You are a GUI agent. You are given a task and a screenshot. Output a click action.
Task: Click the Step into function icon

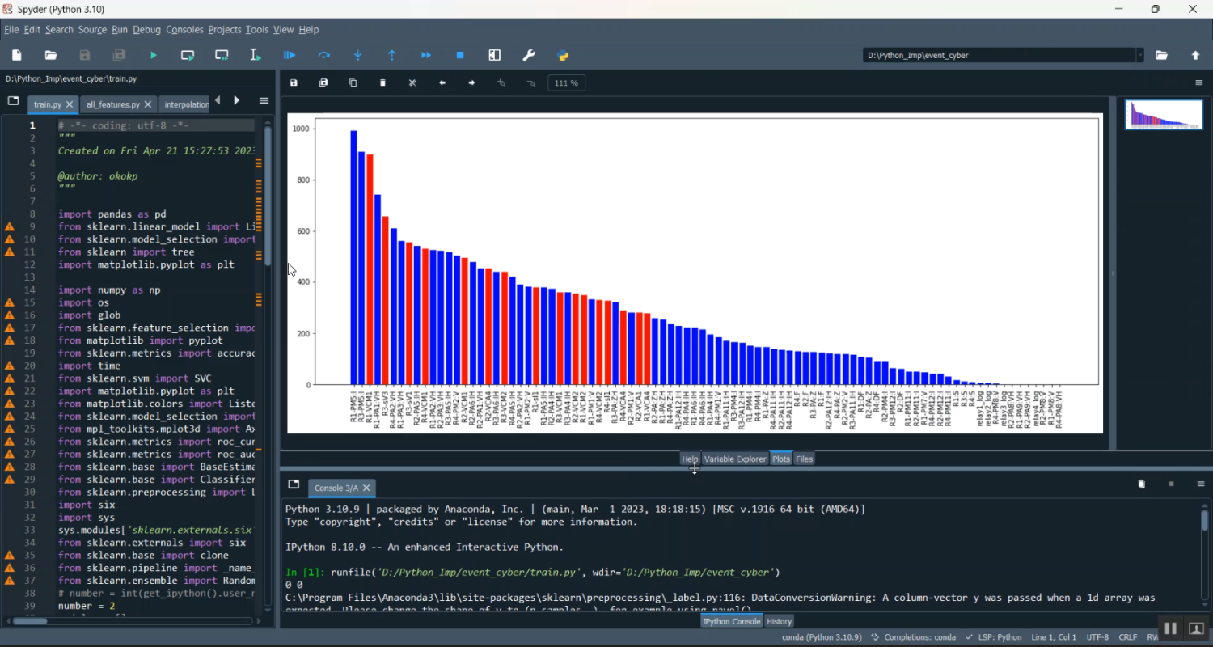(357, 55)
